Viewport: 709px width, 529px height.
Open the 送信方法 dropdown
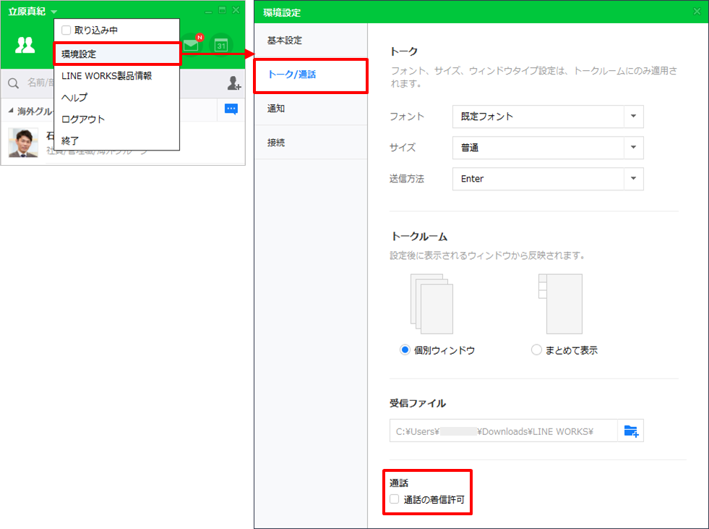point(633,179)
